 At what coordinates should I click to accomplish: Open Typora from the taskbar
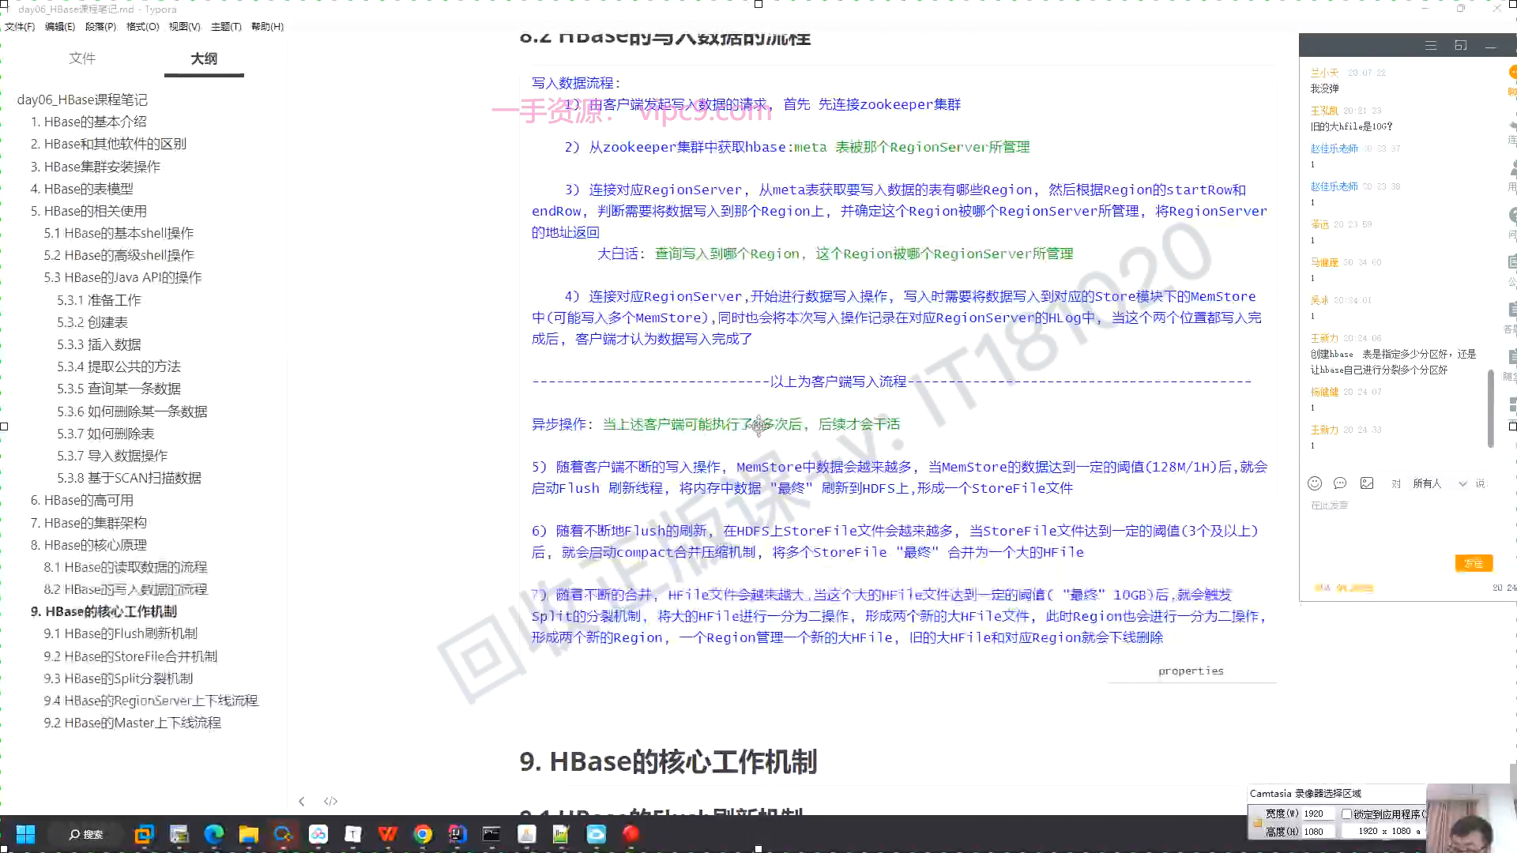coord(353,834)
